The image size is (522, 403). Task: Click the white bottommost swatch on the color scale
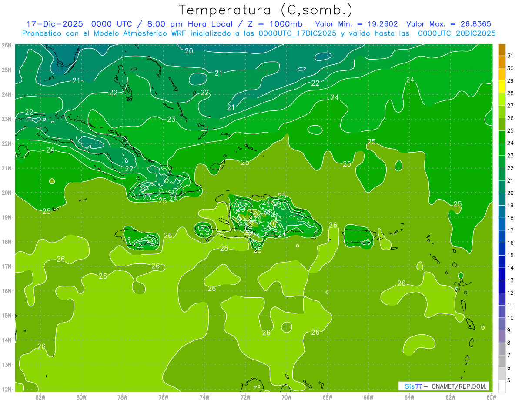pos(502,386)
